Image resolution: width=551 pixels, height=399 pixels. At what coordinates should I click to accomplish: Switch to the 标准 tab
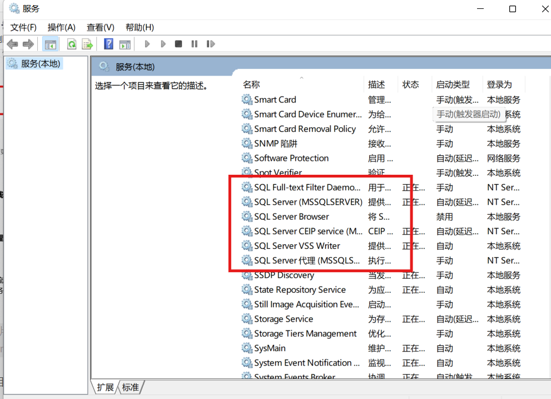click(x=130, y=387)
